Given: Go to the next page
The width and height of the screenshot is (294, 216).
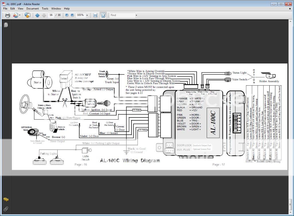Looking at the screenshot, I should coord(44,15).
